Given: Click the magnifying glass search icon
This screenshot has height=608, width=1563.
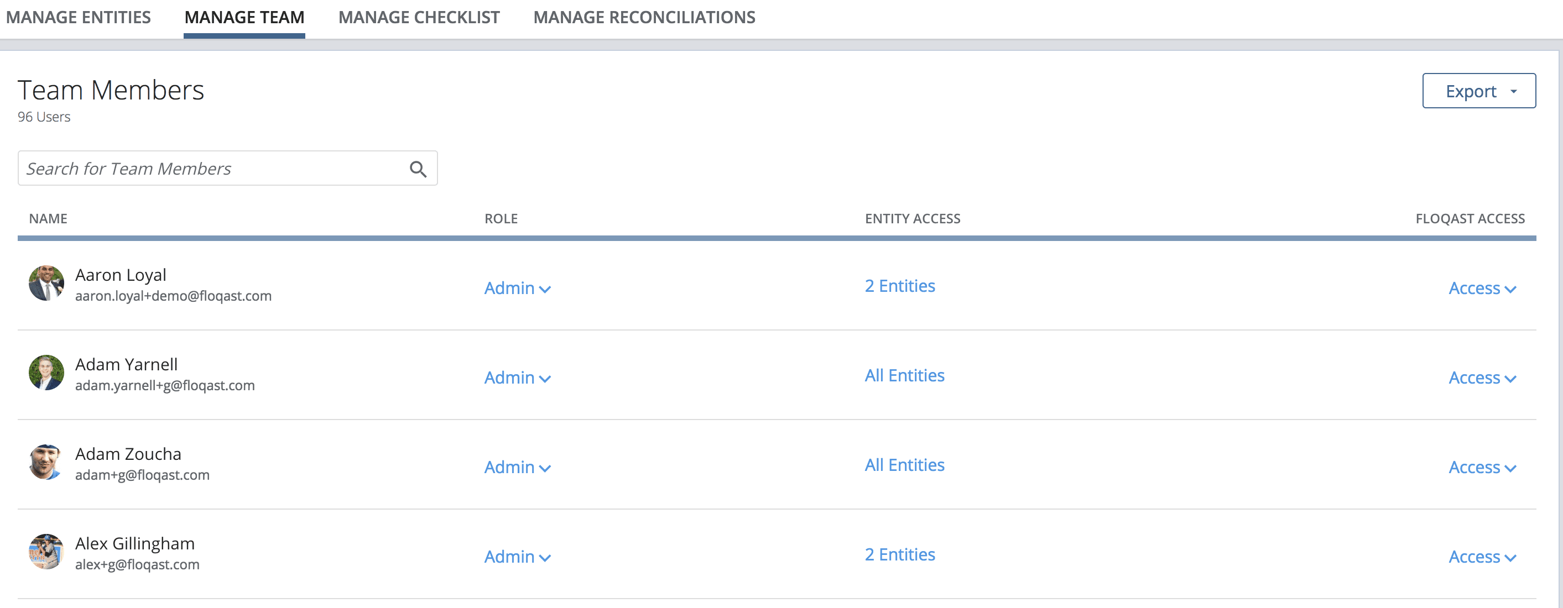Looking at the screenshot, I should [418, 169].
